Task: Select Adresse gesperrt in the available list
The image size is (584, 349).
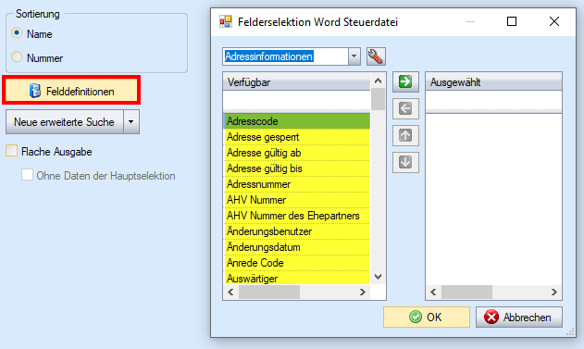Action: tap(296, 137)
